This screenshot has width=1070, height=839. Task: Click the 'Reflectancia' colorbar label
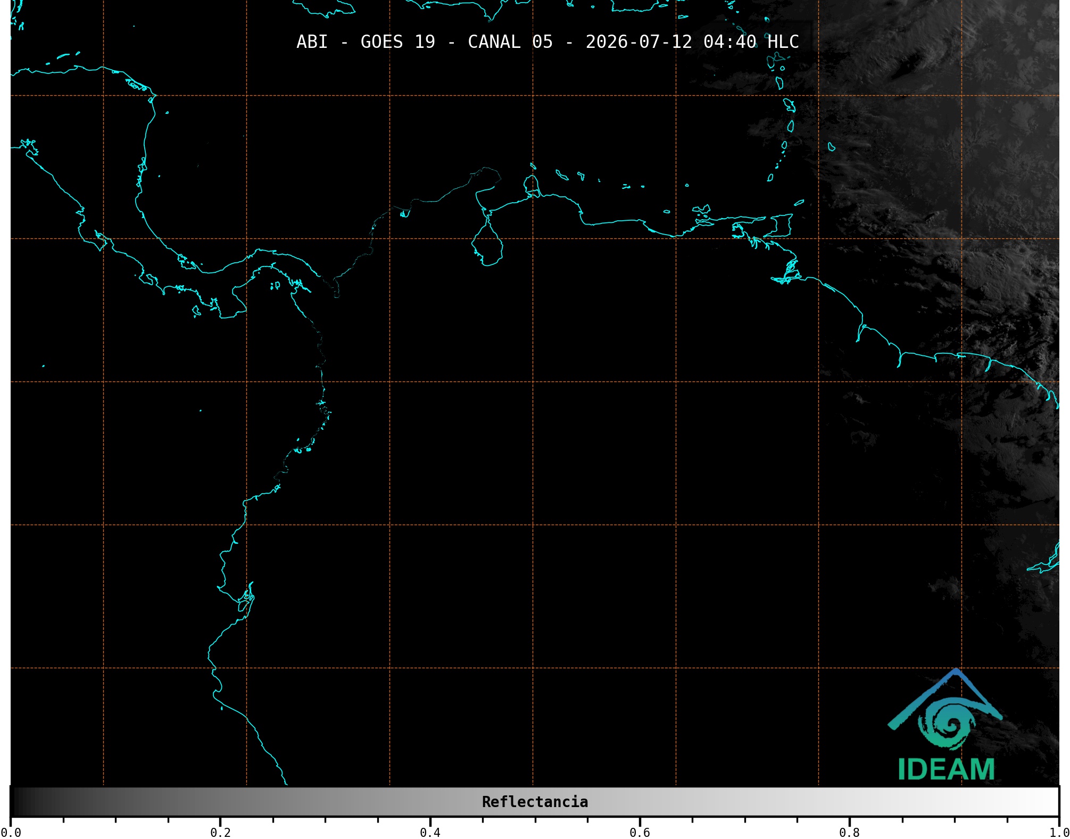(x=535, y=802)
